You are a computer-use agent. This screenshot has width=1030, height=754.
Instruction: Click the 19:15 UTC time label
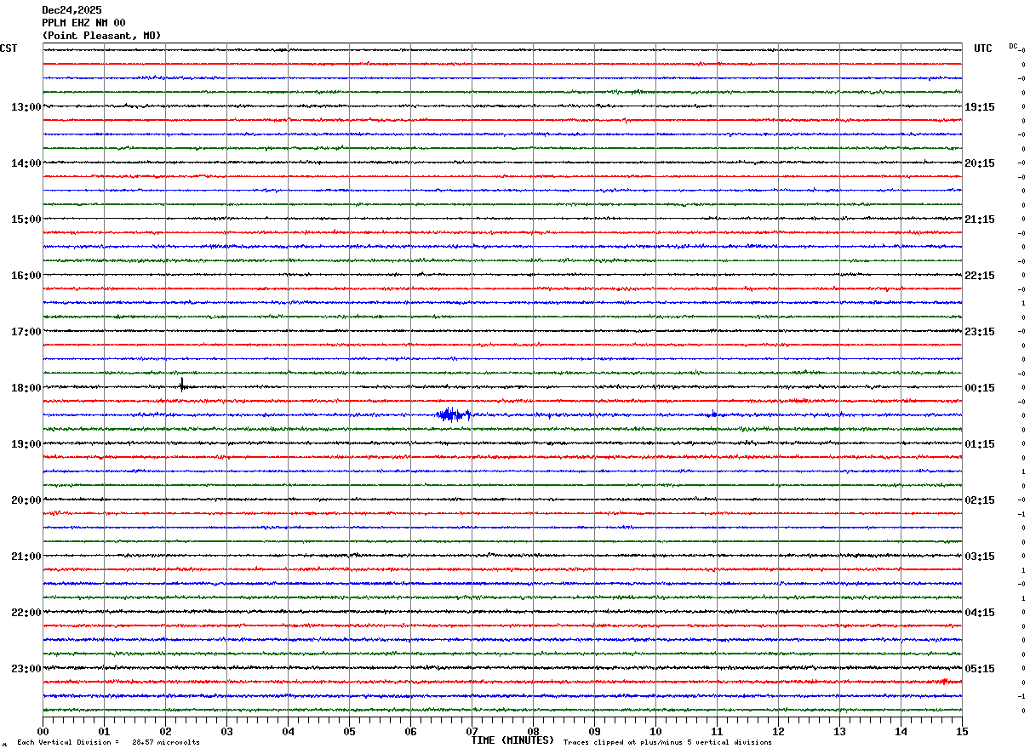tap(980, 107)
